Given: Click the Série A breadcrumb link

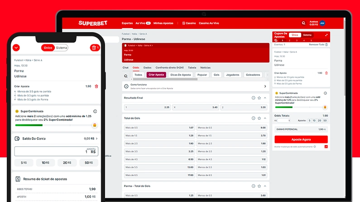Looking at the screenshot, I should coord(143,34).
